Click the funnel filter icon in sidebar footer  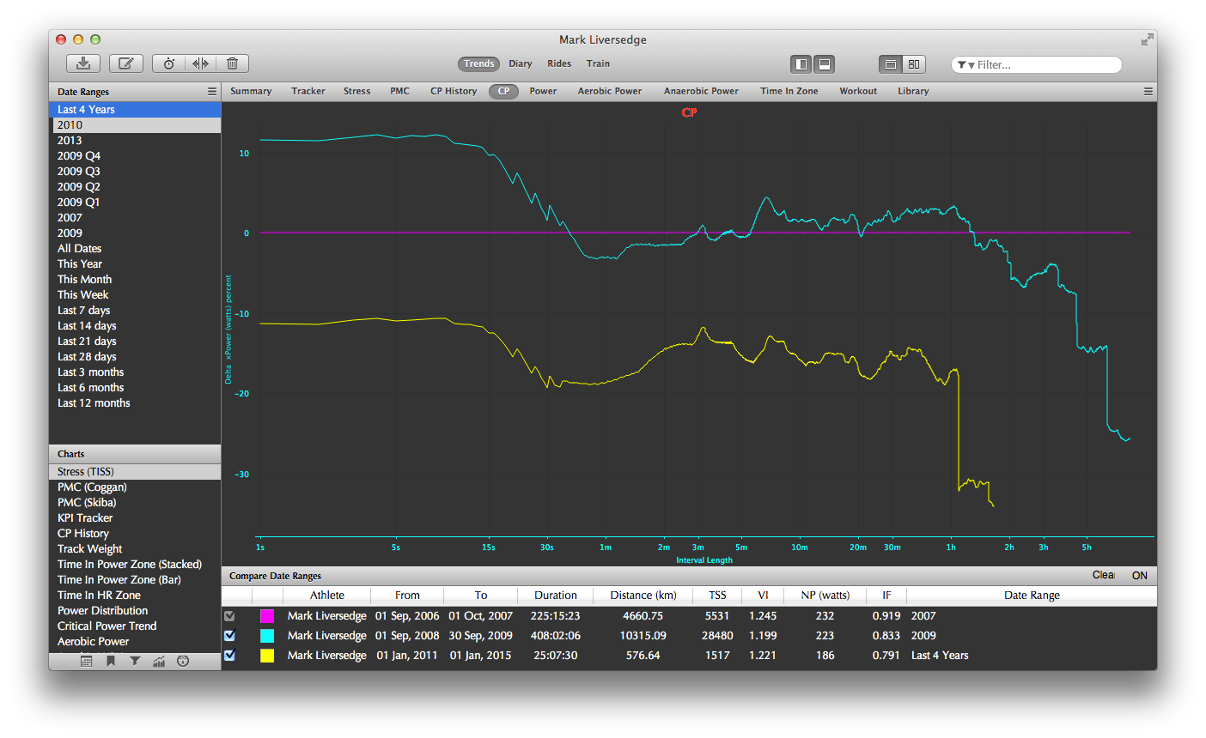point(135,661)
